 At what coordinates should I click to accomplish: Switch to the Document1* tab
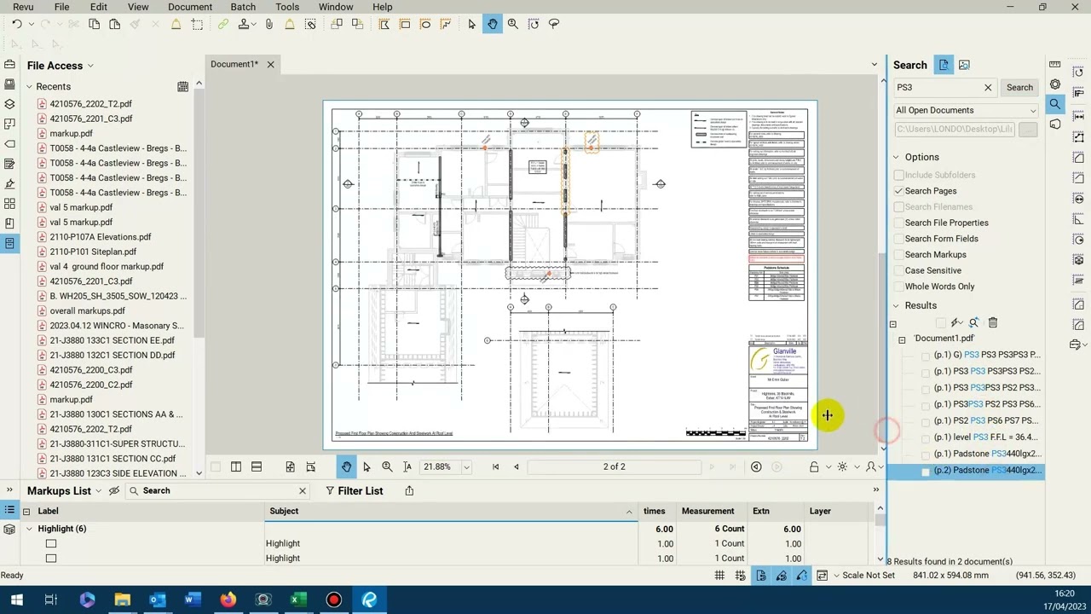[234, 64]
